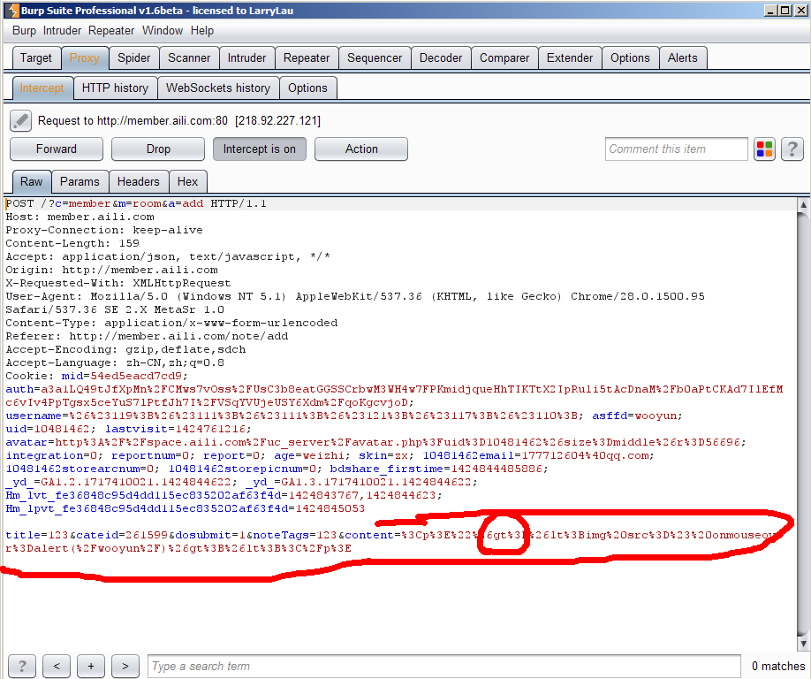Select the Proxy main tab
Screen dimensions: 811x679
click(84, 58)
